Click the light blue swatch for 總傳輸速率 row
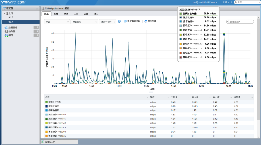 click(x=46, y=111)
